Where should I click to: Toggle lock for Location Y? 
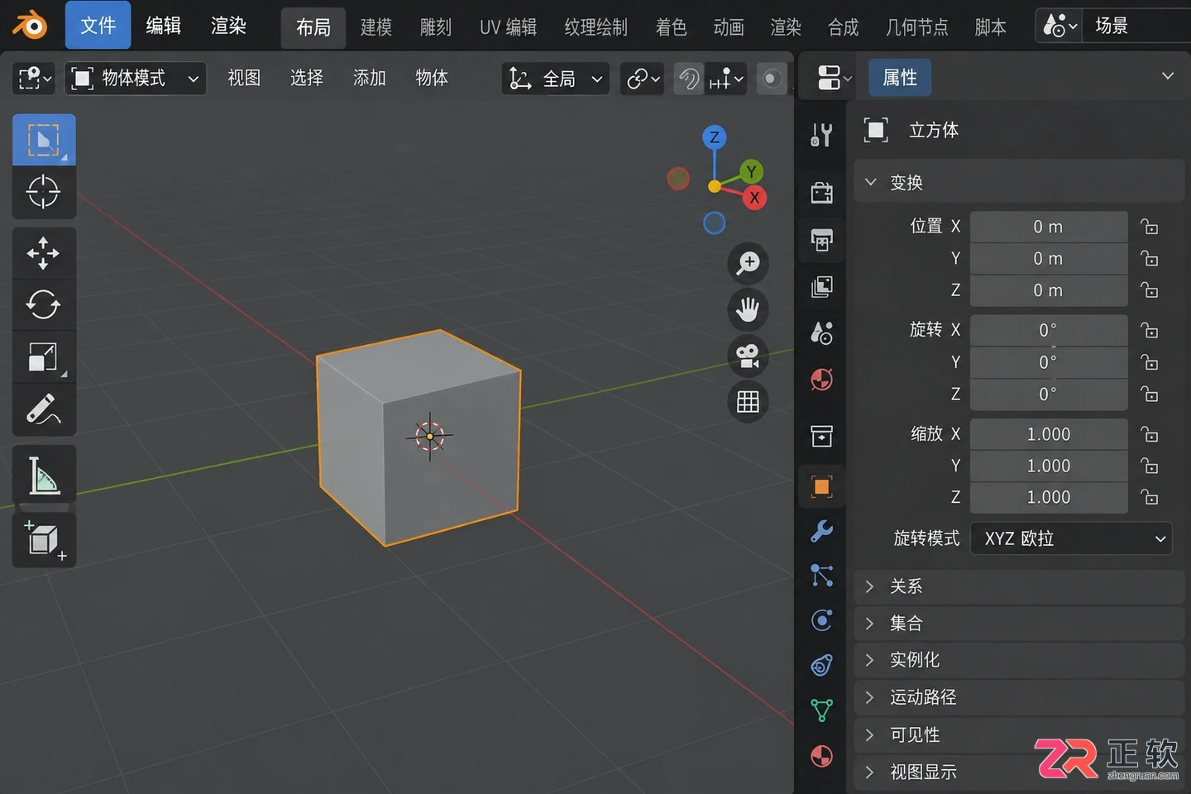click(1149, 259)
